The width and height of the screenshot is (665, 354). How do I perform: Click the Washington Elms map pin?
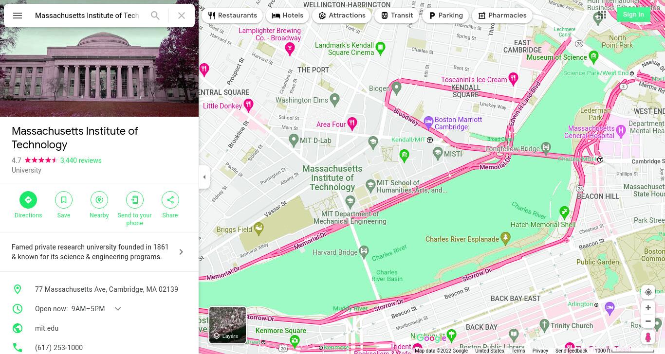(334, 100)
